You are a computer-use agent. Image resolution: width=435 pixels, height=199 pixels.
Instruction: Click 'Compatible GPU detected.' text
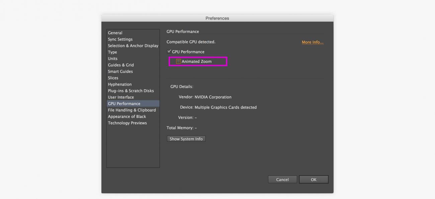[x=191, y=42]
